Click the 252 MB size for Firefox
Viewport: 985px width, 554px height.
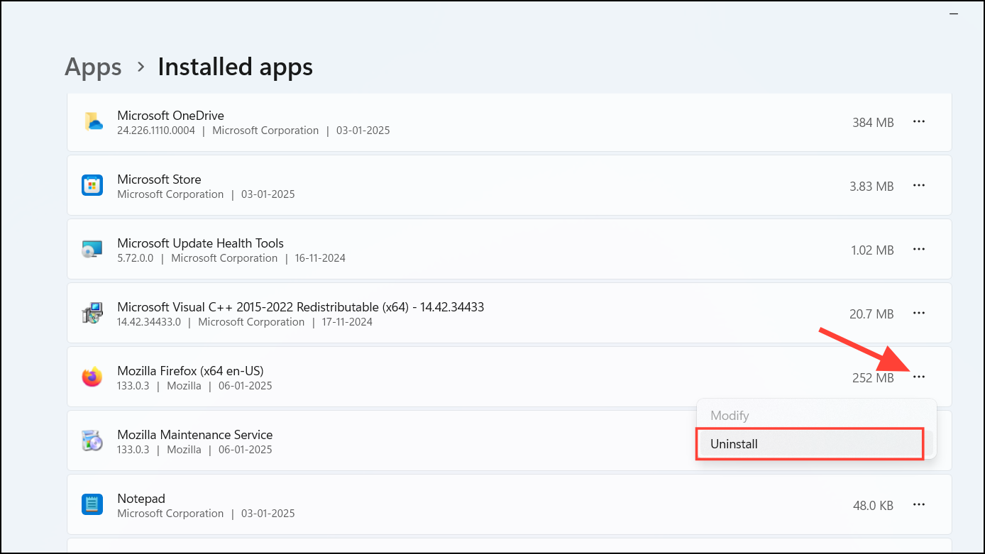[x=873, y=377]
